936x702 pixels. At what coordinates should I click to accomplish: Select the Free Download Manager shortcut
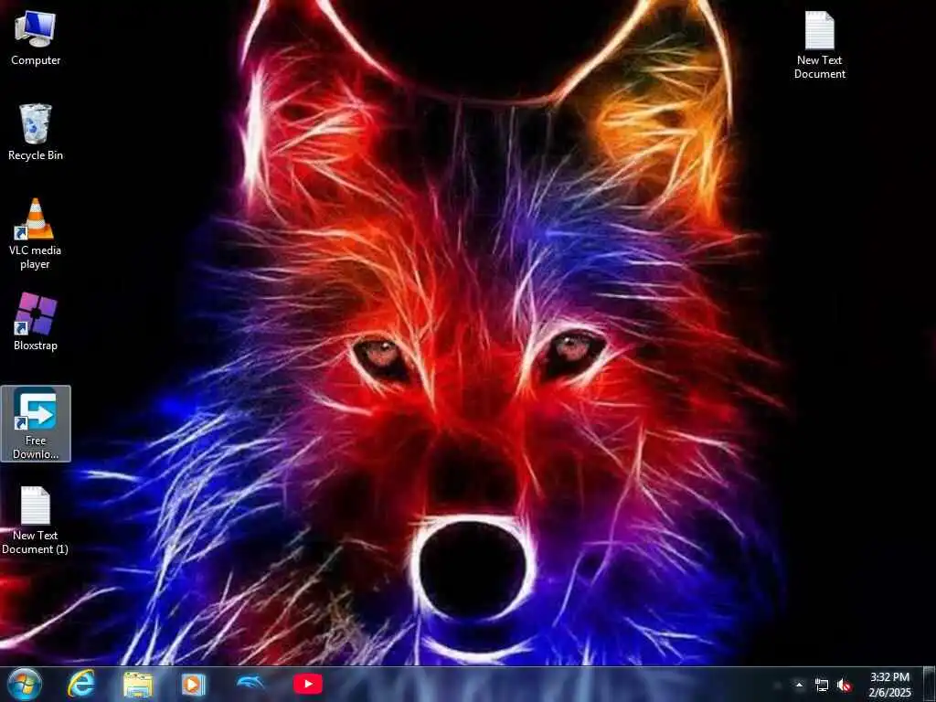click(36, 423)
